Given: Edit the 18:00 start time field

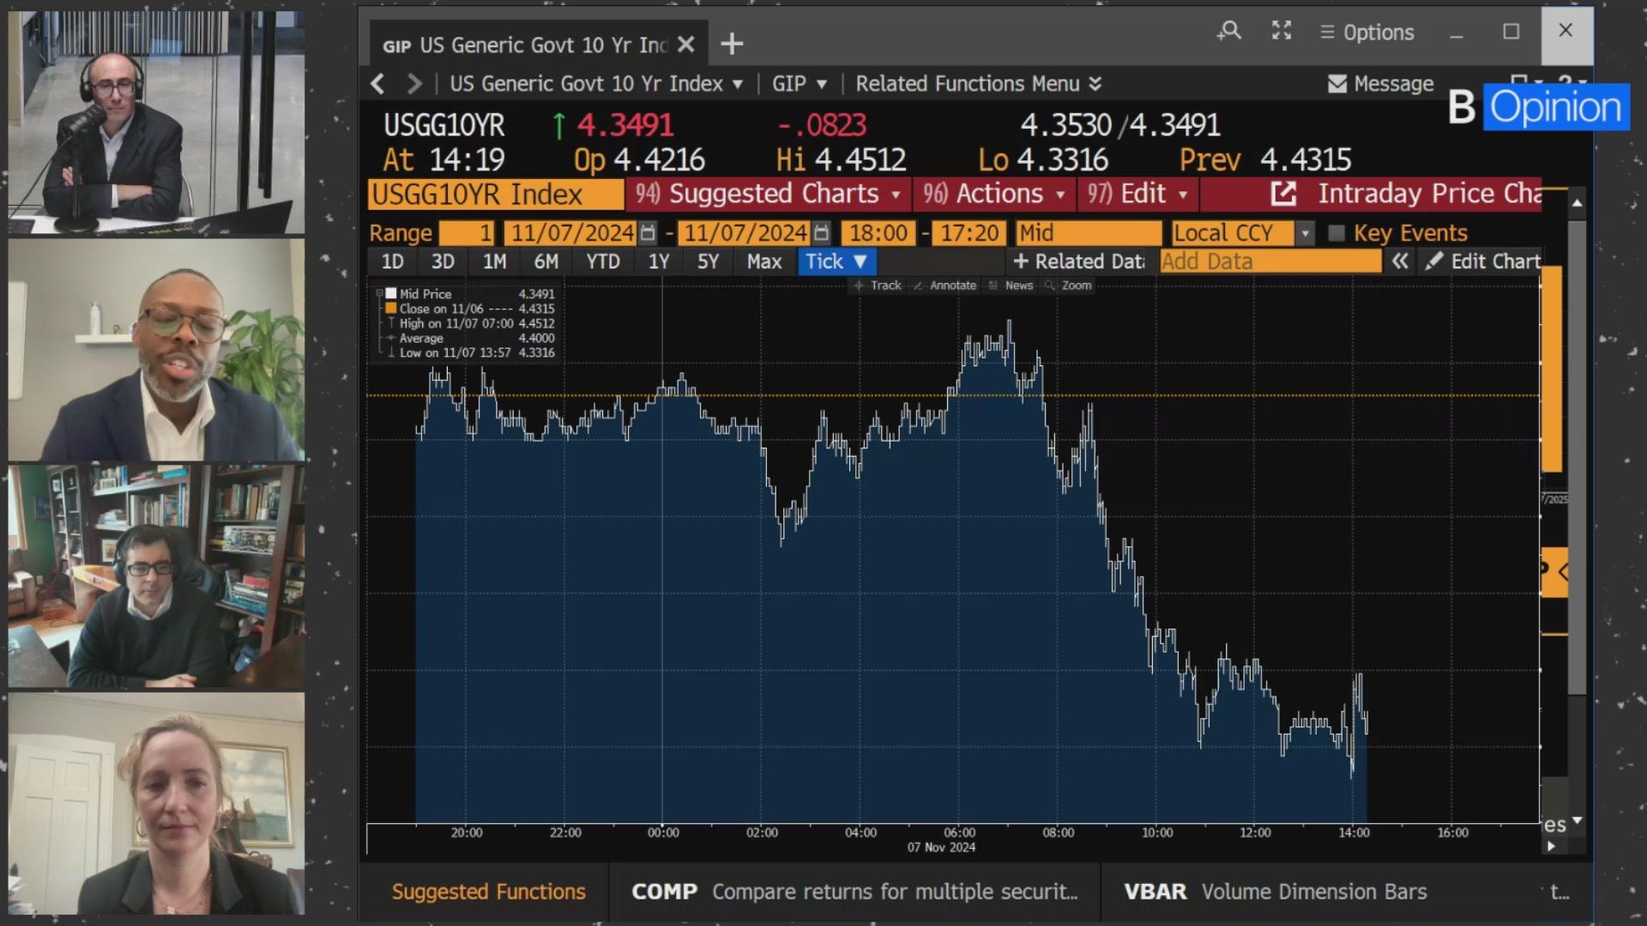Looking at the screenshot, I should pyautogui.click(x=879, y=233).
